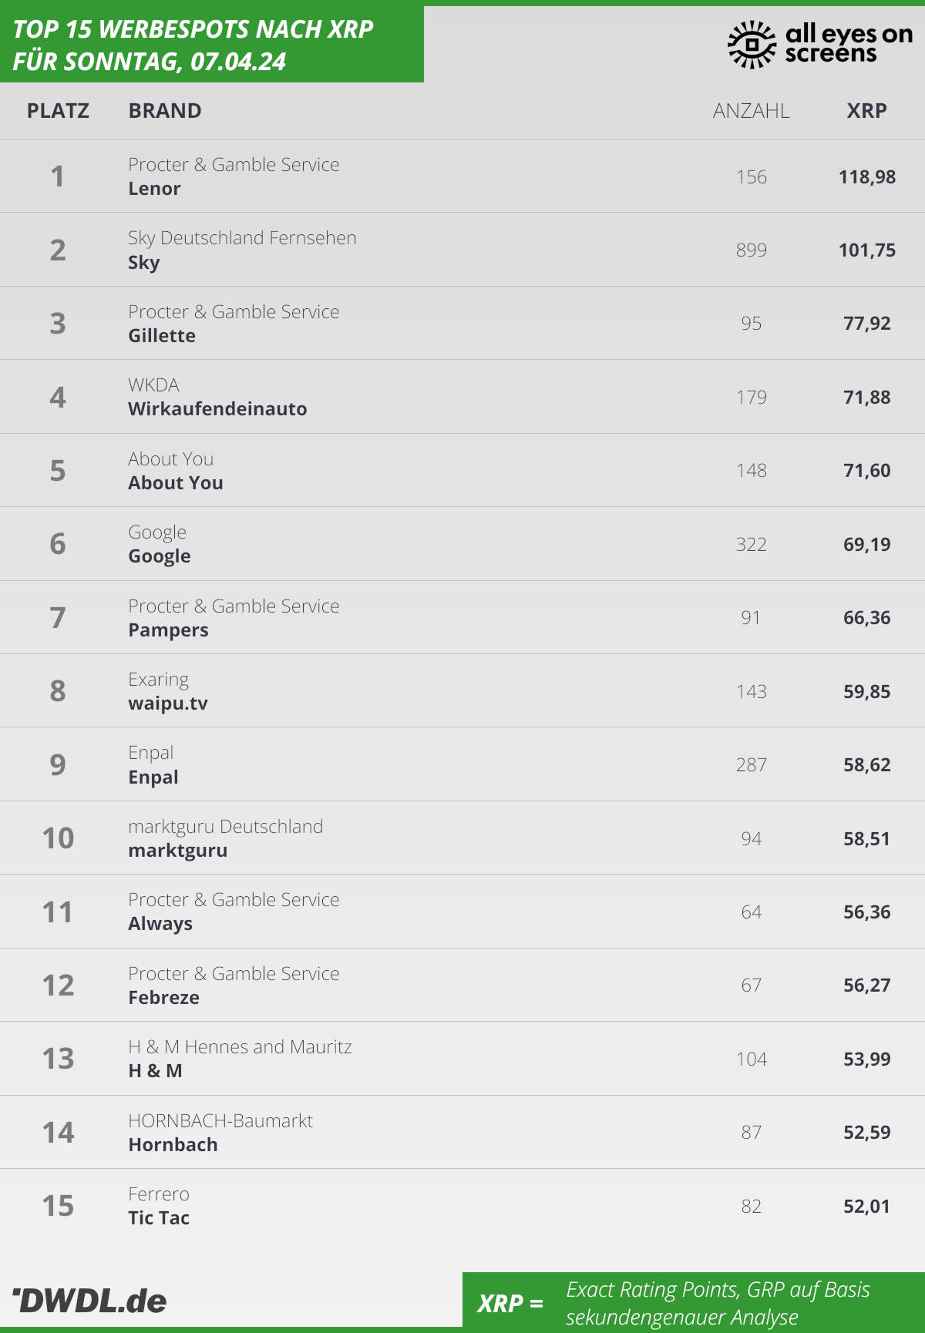The height and width of the screenshot is (1333, 925).
Task: Click the Sky brand name
Action: 144,262
